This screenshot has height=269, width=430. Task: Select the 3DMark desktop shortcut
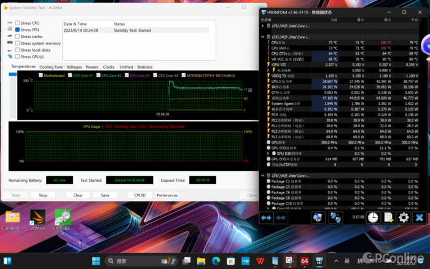pos(37,220)
